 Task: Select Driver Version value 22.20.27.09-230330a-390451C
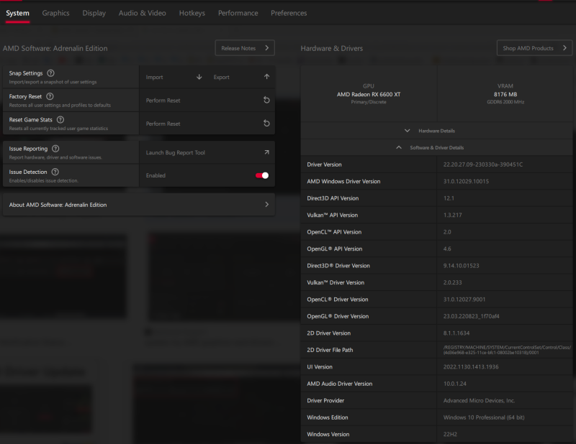[x=482, y=165]
